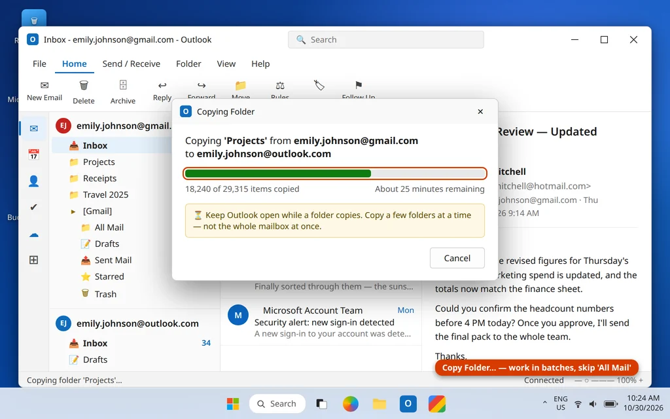Open People contacts in left sidebar

pos(34,181)
